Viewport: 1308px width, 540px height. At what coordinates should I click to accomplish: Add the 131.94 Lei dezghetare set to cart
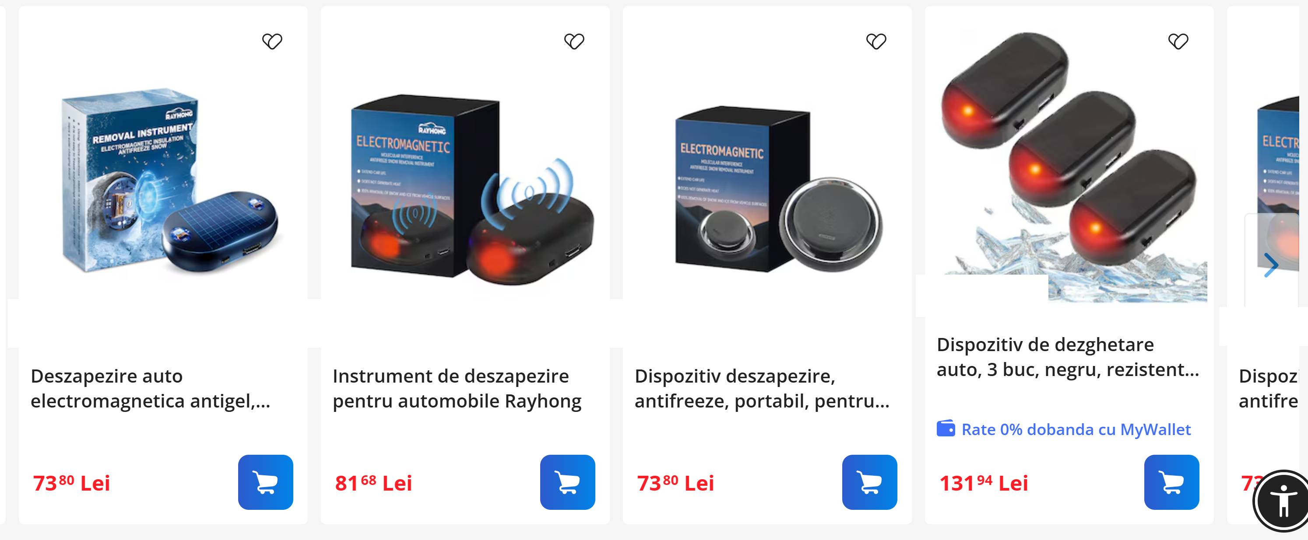[x=1171, y=482]
